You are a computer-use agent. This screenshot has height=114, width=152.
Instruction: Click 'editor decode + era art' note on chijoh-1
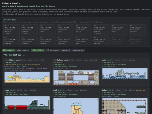click(22, 64)
